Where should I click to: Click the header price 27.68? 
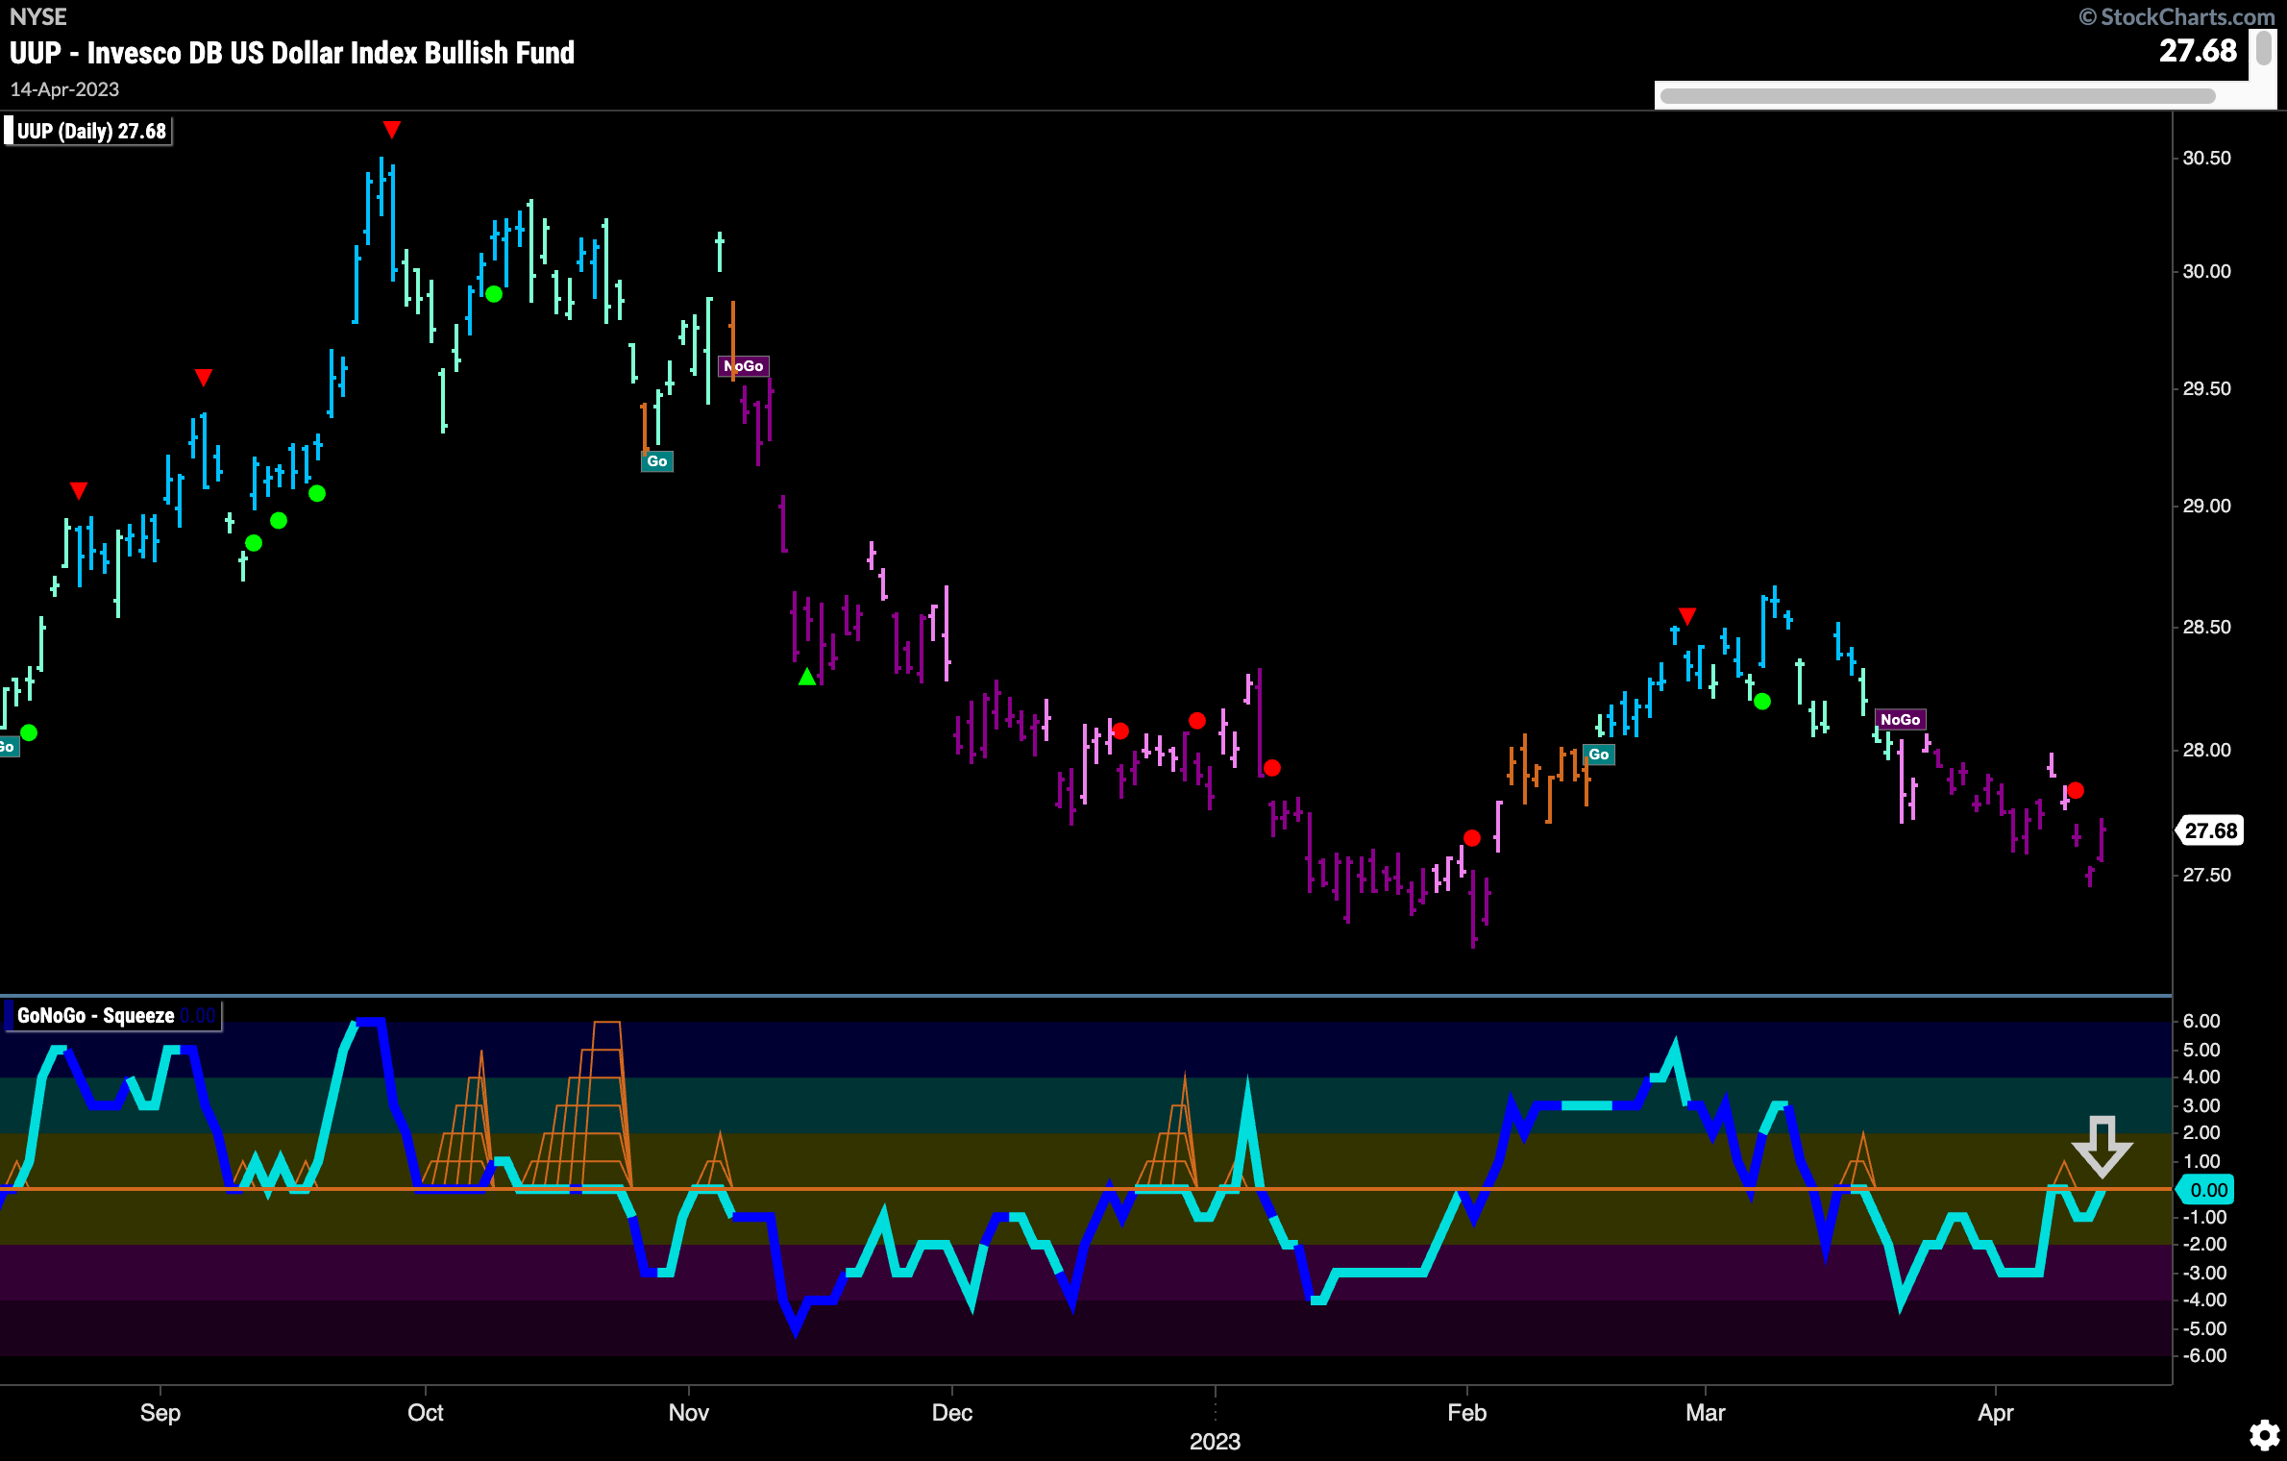pos(2198,50)
